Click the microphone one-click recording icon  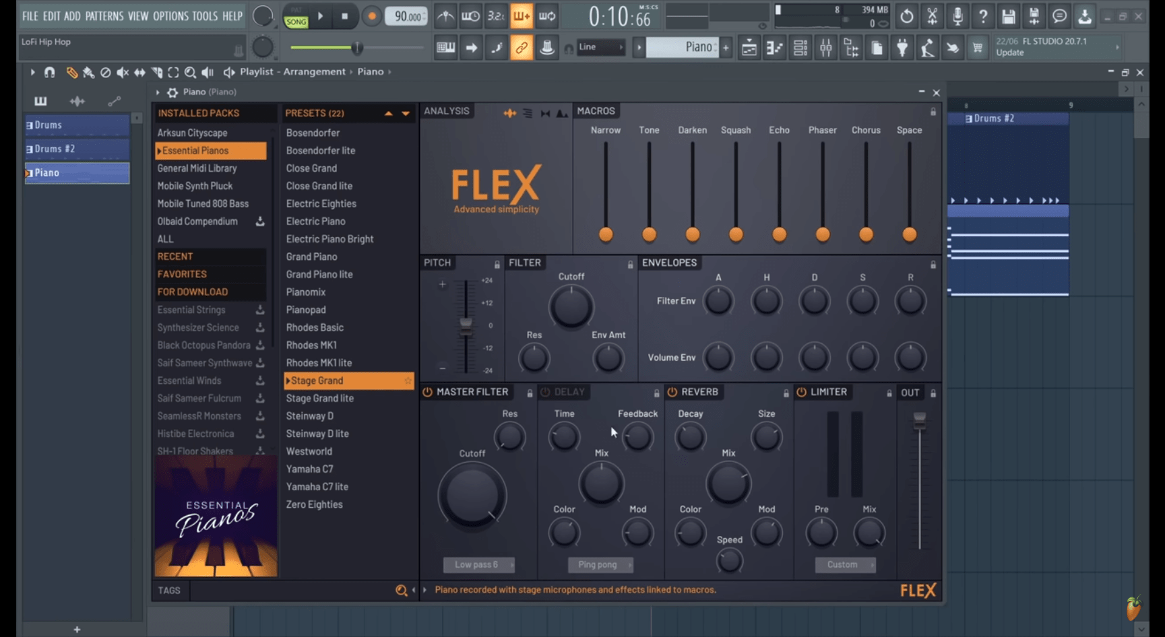[x=957, y=16]
